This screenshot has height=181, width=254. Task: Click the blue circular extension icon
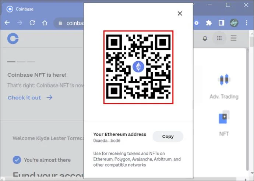(196, 23)
